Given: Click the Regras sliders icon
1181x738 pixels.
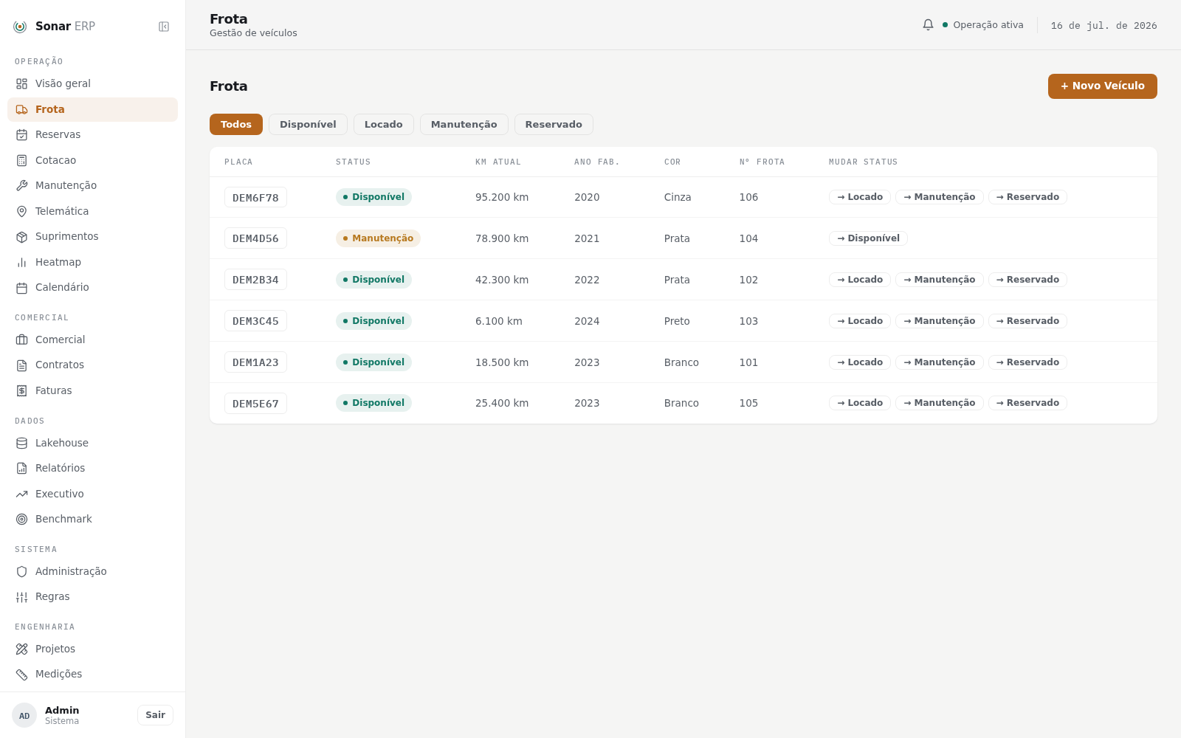Looking at the screenshot, I should pos(22,597).
